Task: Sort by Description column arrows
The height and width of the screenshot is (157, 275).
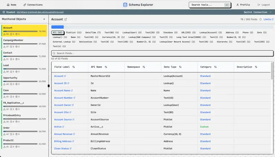Action: point(256,67)
